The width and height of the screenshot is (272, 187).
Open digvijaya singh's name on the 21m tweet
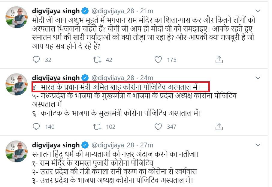click(x=56, y=11)
